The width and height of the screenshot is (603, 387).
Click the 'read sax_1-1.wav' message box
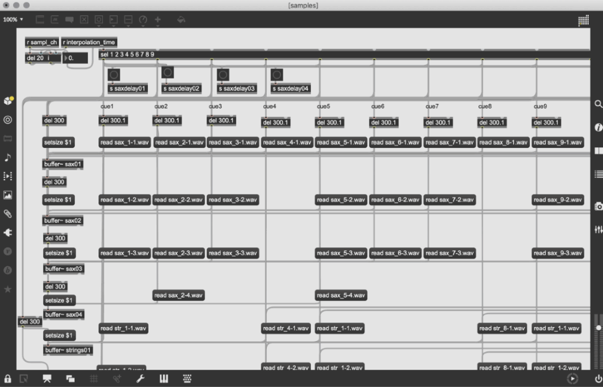pos(124,143)
